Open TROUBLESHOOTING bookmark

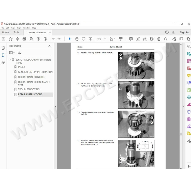[29, 89]
